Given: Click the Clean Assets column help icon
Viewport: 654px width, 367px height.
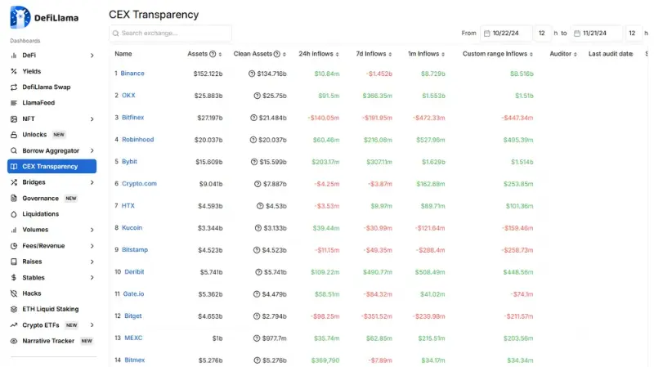Looking at the screenshot, I should tap(276, 54).
